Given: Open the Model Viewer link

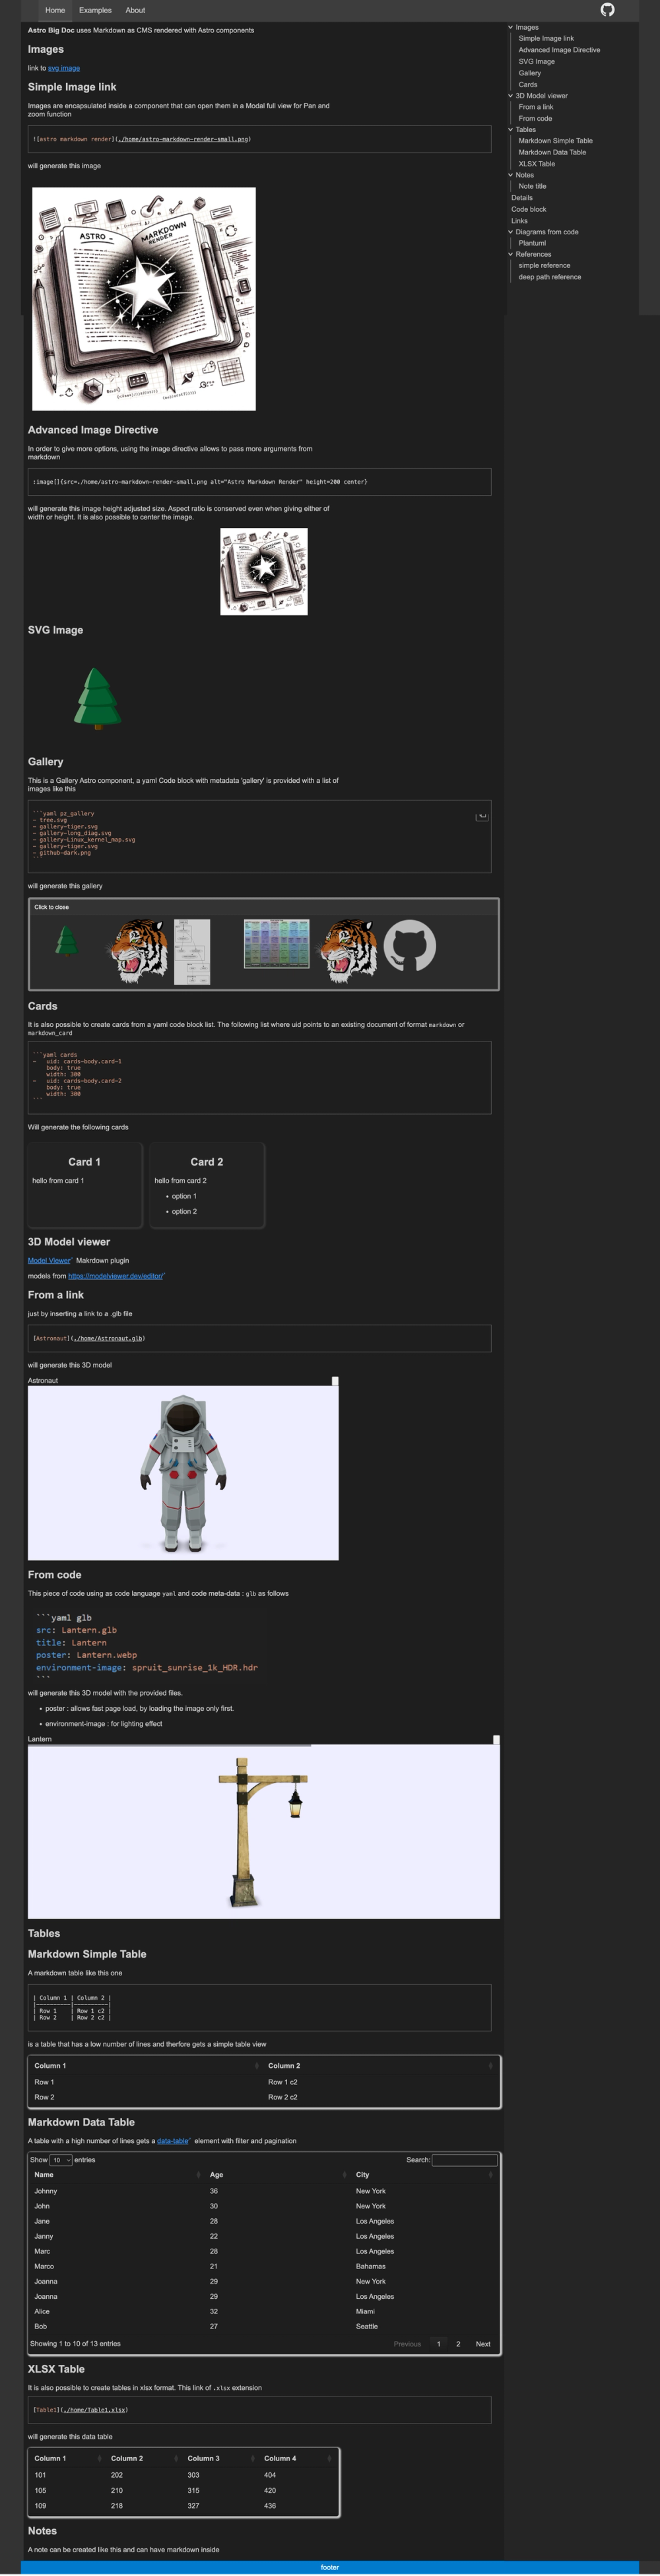Looking at the screenshot, I should (x=49, y=1260).
